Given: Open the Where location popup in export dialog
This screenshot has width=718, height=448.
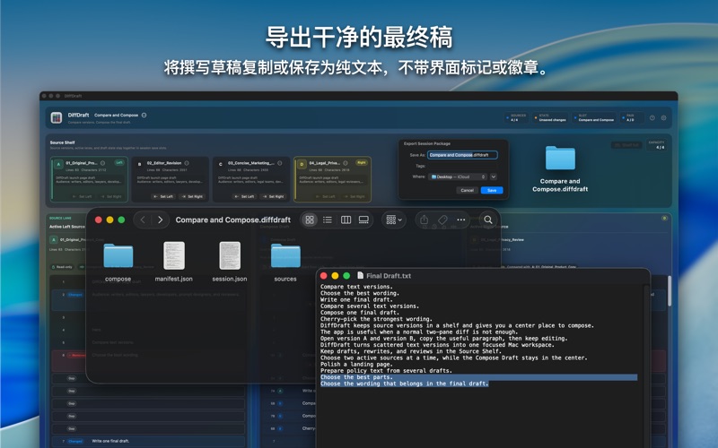Looking at the screenshot, I should [x=457, y=177].
